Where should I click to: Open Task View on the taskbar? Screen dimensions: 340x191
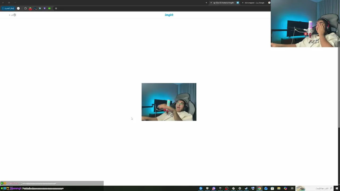tap(292, 188)
